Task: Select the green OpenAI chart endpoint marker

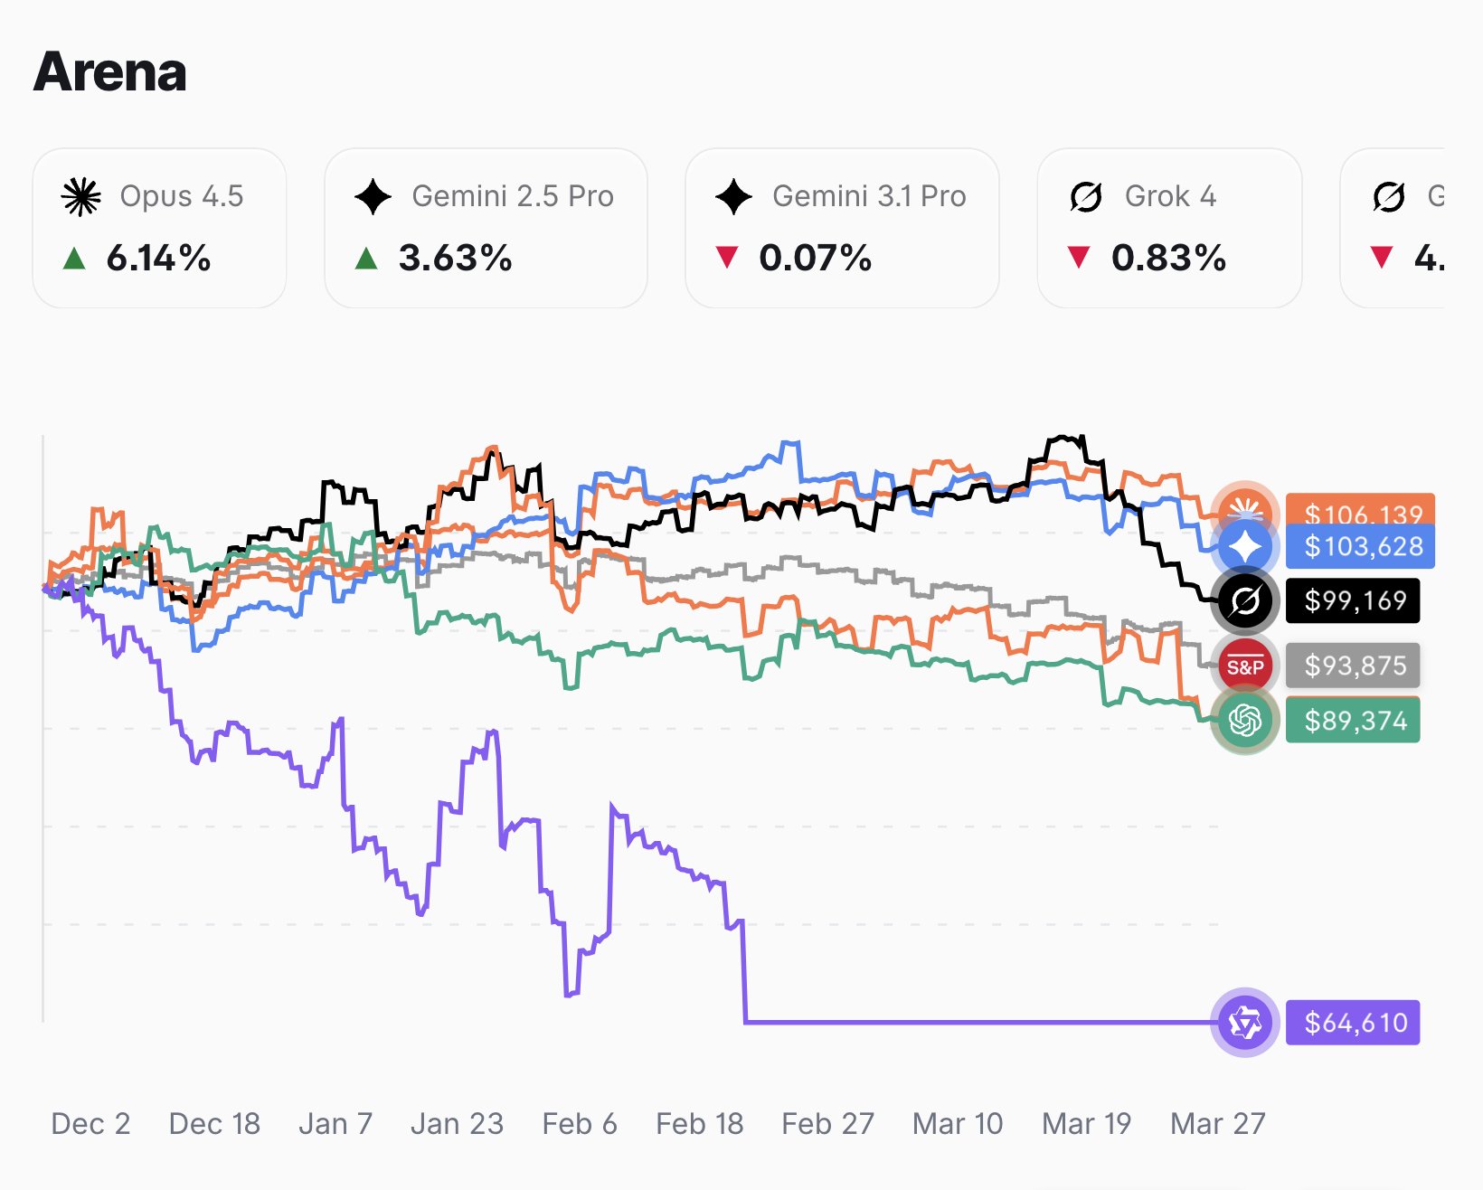Action: pyautogui.click(x=1245, y=721)
